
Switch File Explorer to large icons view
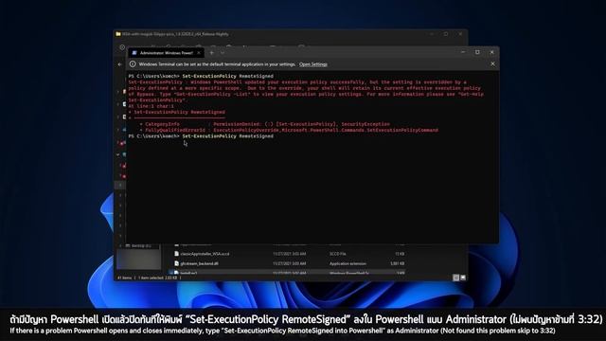pyautogui.click(x=463, y=278)
